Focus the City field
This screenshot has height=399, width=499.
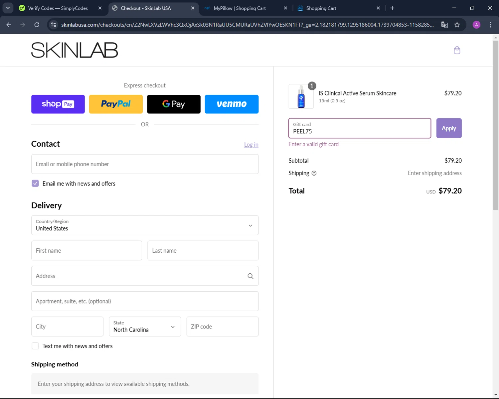pos(67,327)
